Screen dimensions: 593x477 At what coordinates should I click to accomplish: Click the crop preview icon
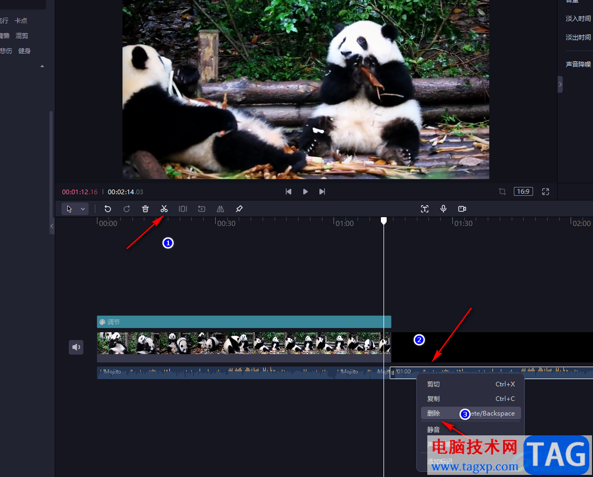[502, 192]
